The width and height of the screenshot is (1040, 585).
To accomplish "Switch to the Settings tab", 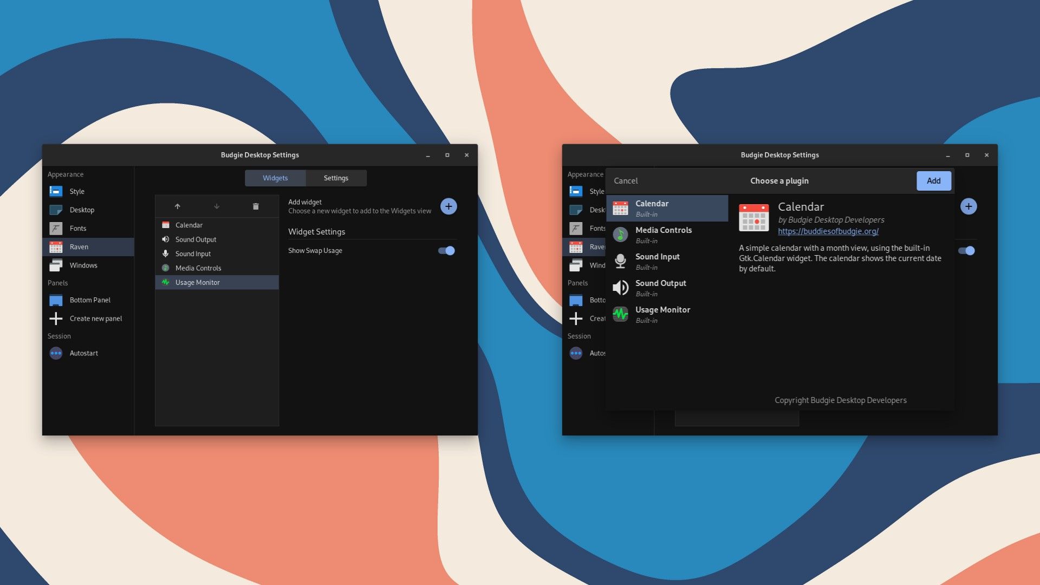I will click(x=336, y=178).
